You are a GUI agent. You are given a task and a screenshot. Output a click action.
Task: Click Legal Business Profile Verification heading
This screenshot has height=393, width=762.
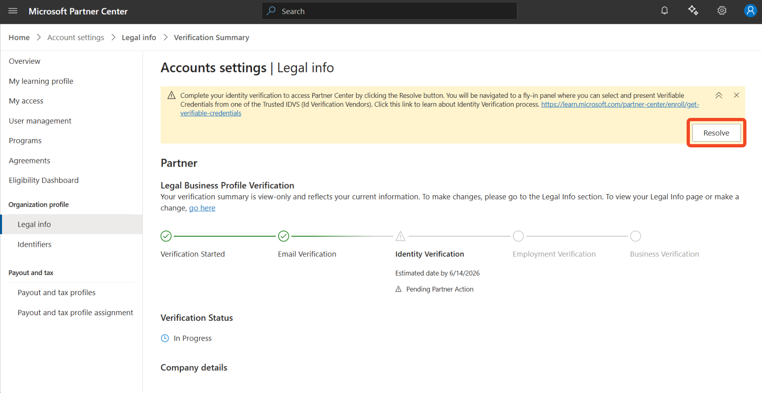(x=227, y=185)
